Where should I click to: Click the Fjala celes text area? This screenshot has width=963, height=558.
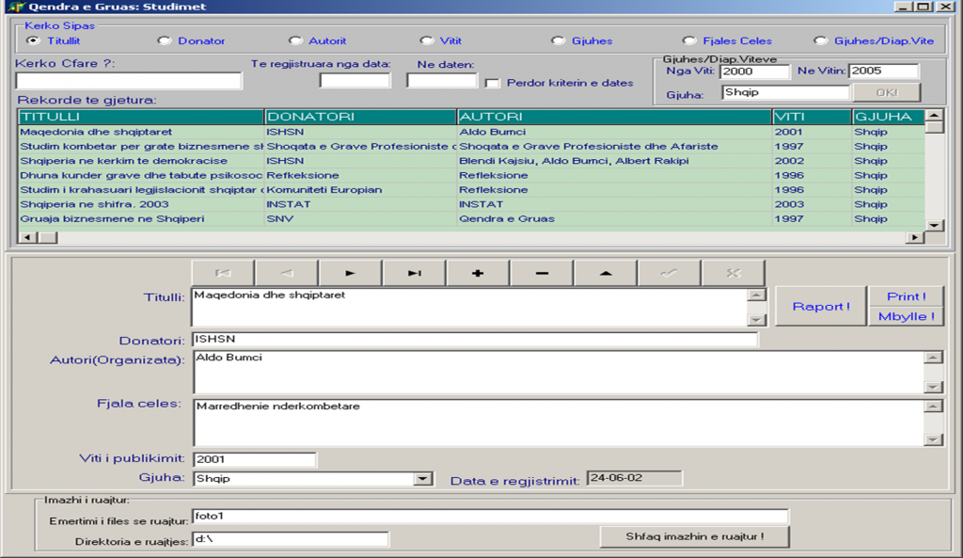[x=559, y=422]
